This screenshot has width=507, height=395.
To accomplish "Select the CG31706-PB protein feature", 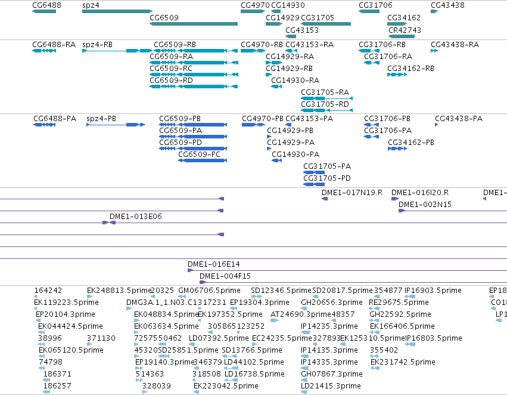I will [x=371, y=125].
